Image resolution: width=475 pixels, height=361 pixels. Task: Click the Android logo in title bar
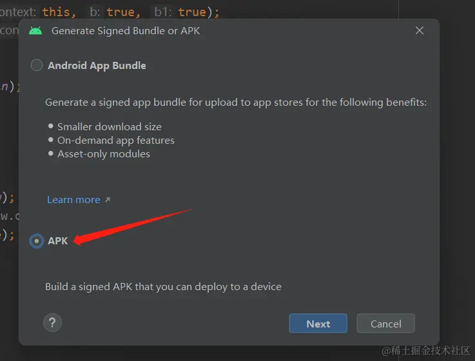(x=35, y=30)
